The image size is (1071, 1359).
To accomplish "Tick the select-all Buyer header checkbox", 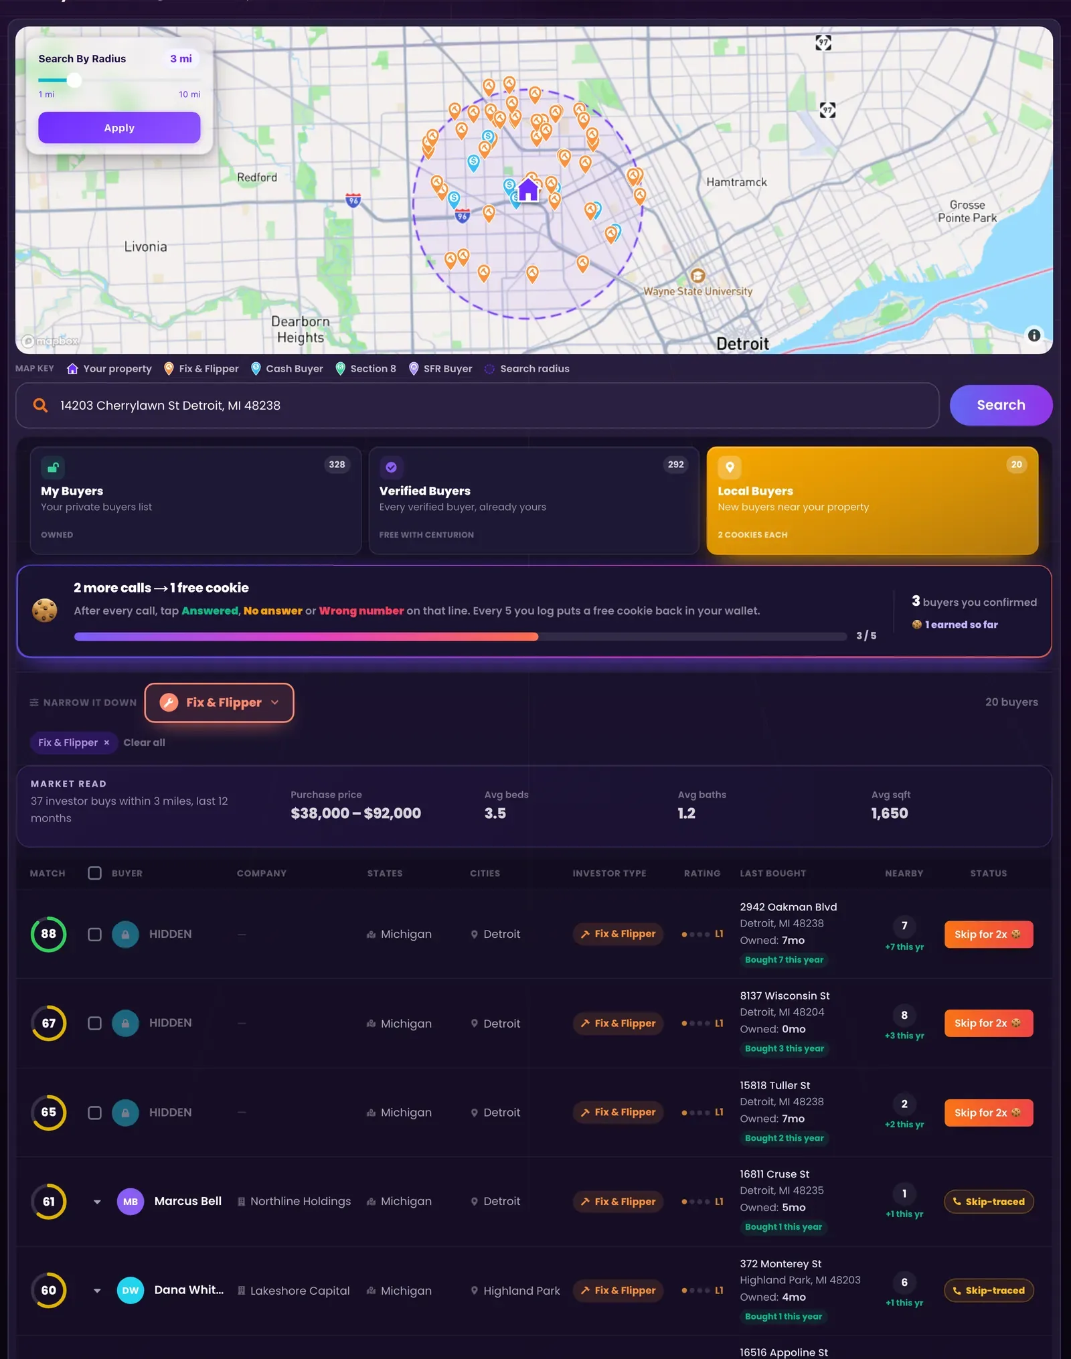I will pyautogui.click(x=95, y=873).
